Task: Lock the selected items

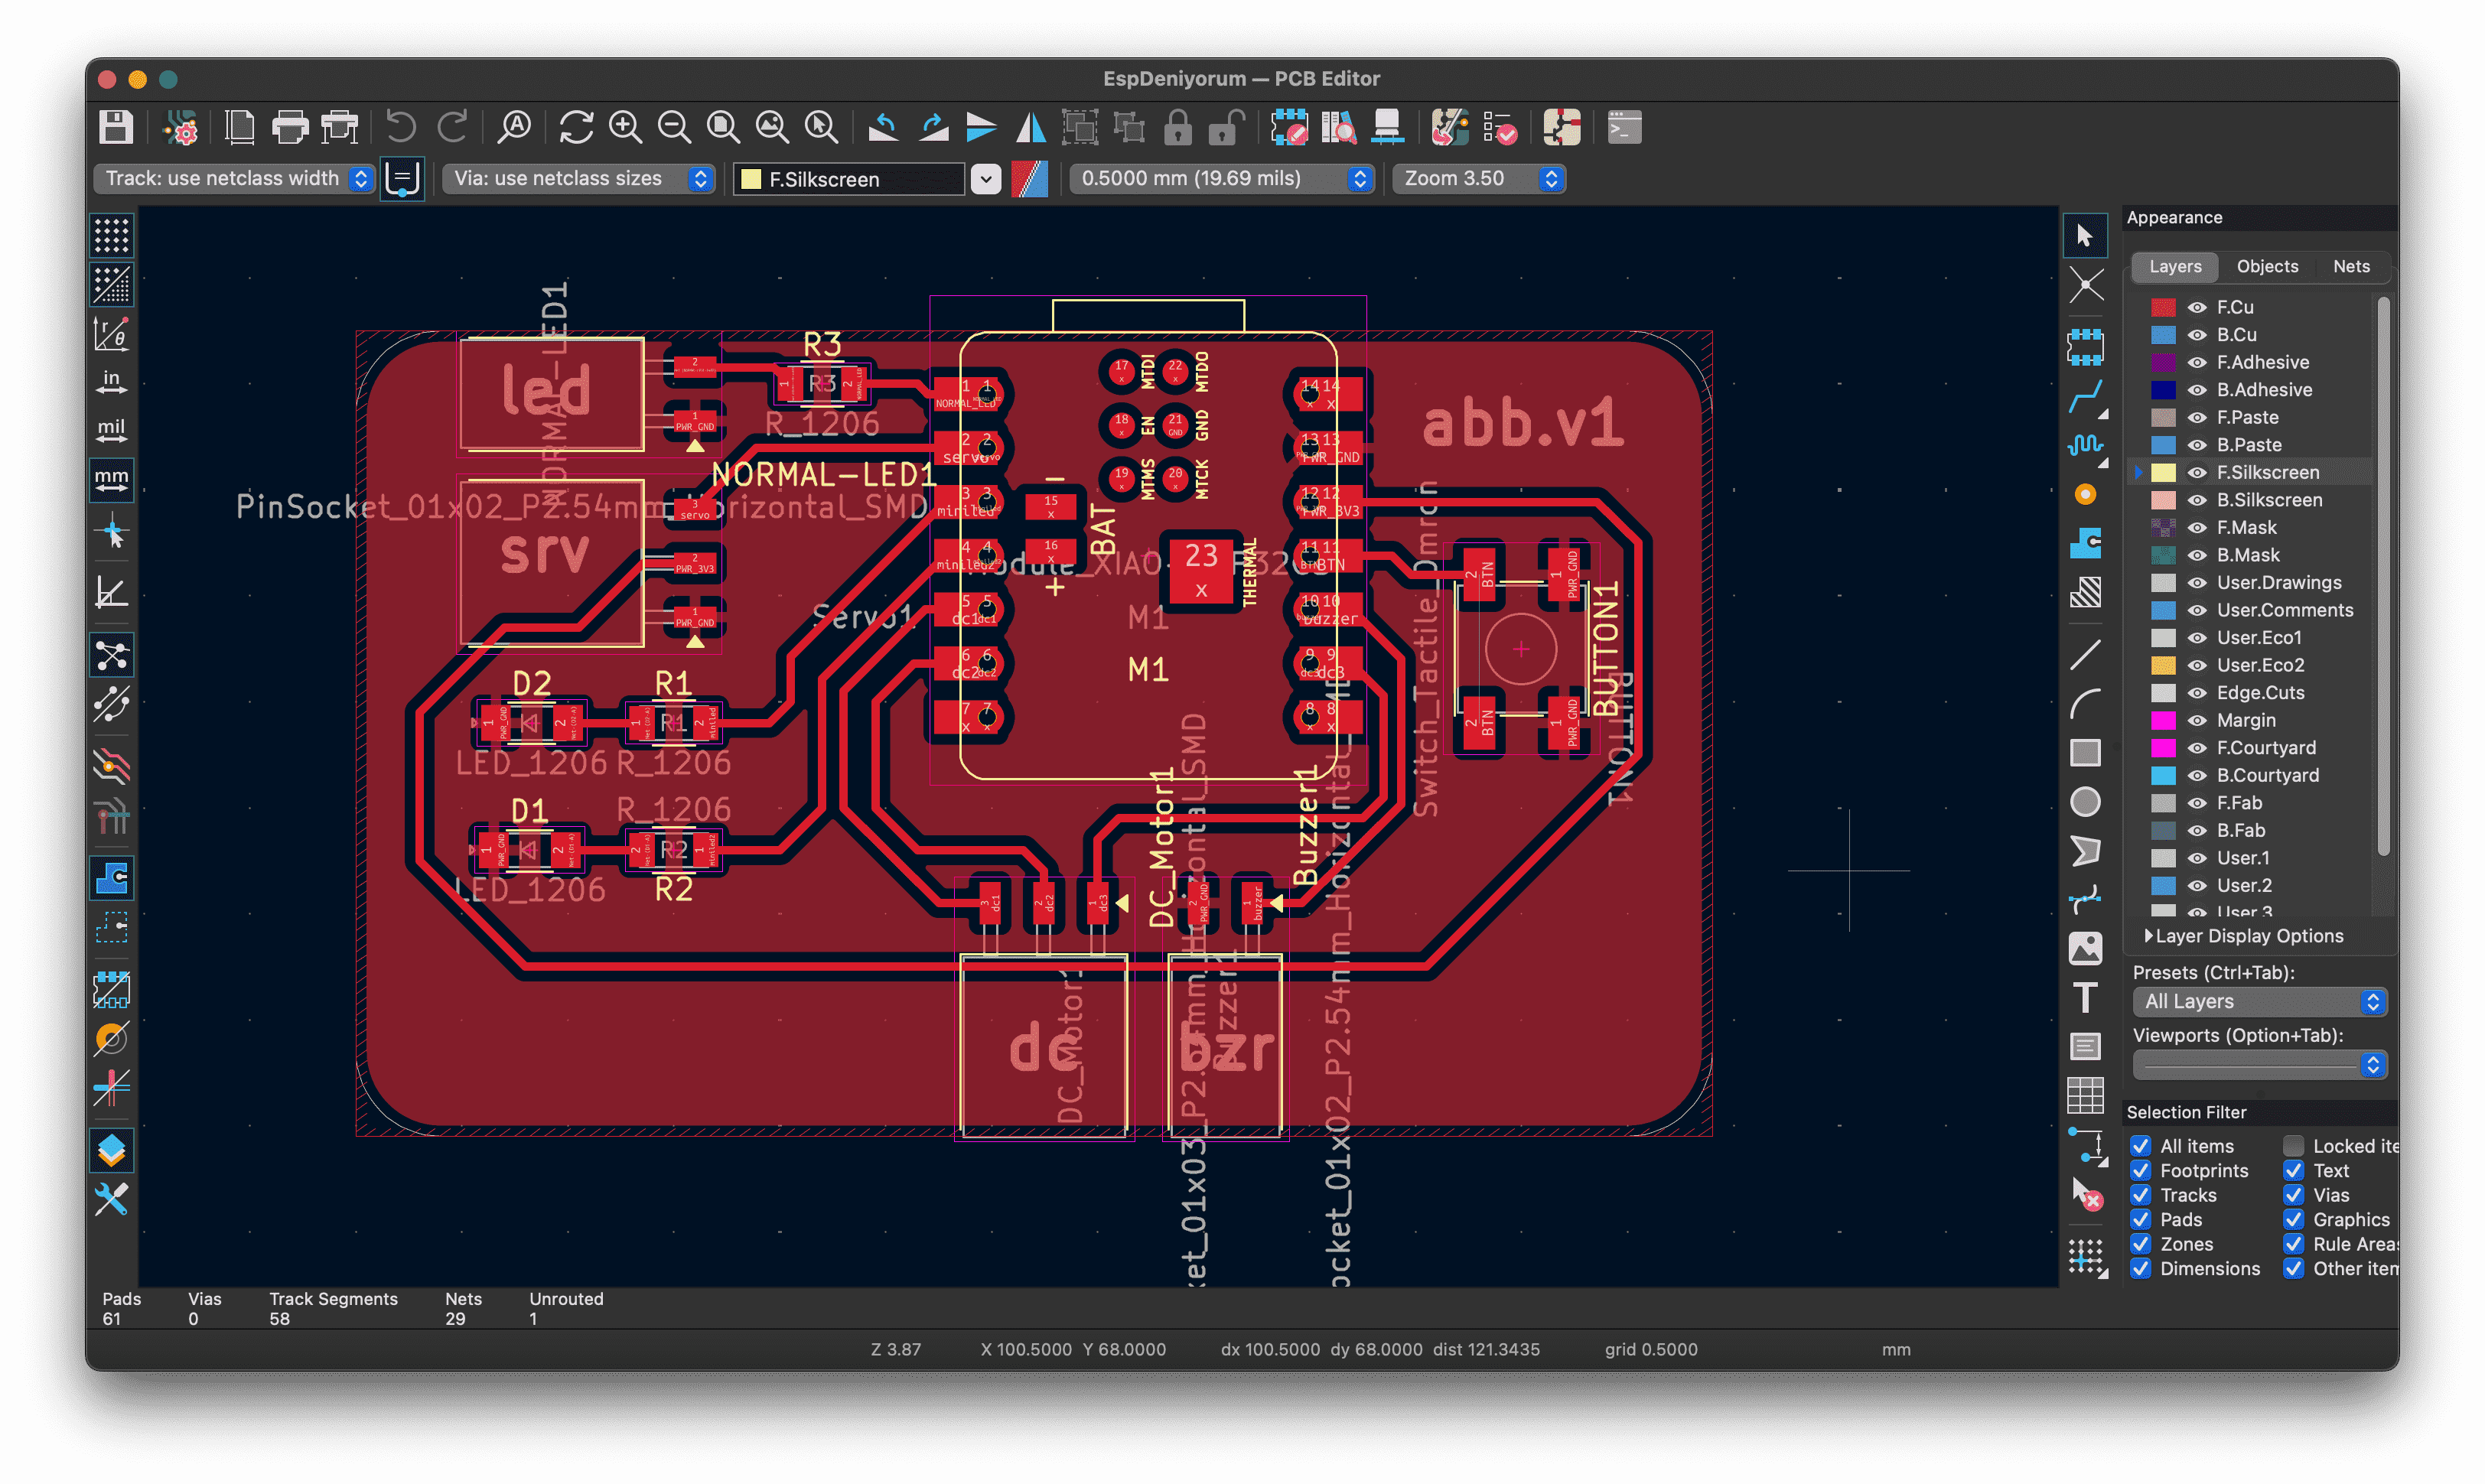Action: tap(1178, 128)
